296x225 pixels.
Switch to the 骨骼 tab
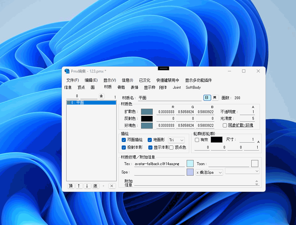point(121,87)
